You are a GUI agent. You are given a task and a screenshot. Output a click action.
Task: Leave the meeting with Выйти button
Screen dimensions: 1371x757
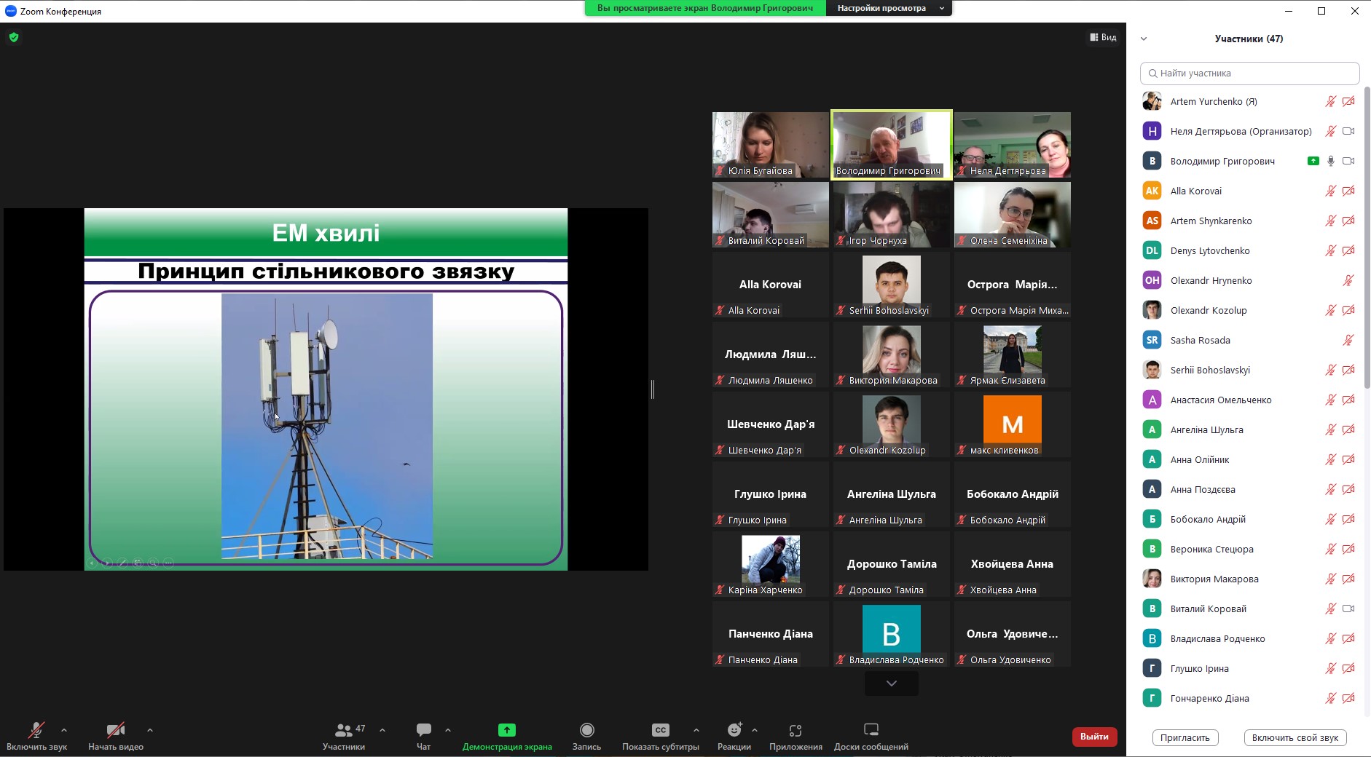[x=1094, y=737]
